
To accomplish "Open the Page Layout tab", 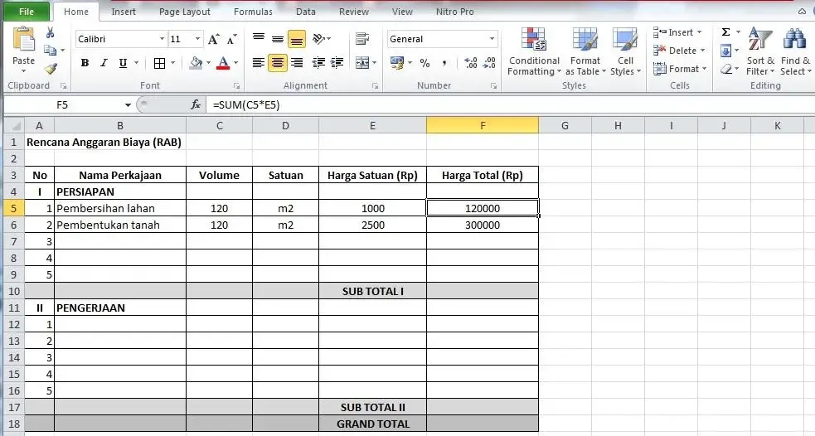I will (186, 12).
